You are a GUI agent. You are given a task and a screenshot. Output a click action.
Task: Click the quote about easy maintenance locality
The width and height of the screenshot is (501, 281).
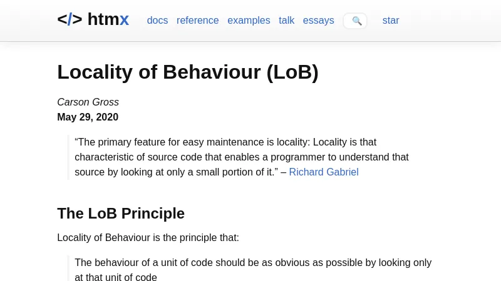point(241,157)
